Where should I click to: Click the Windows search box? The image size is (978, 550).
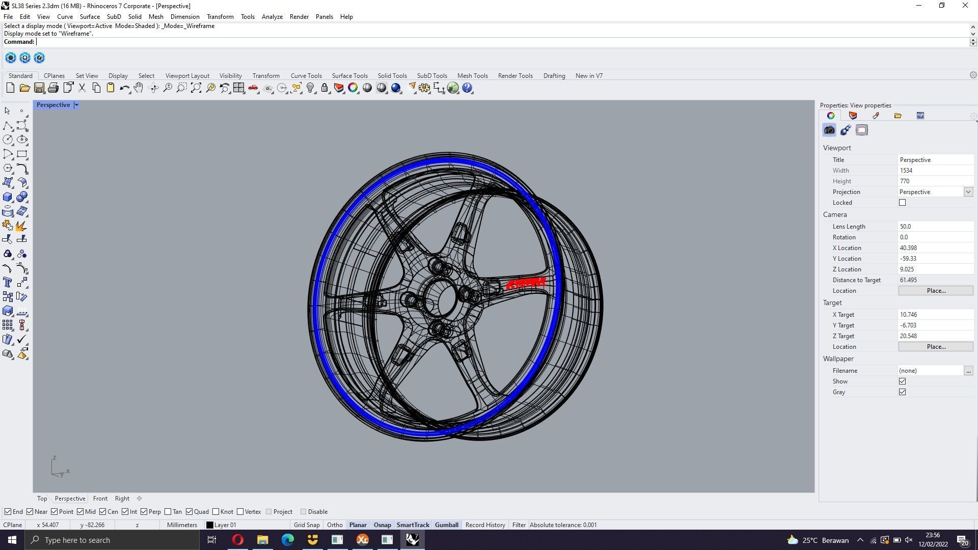(x=112, y=540)
